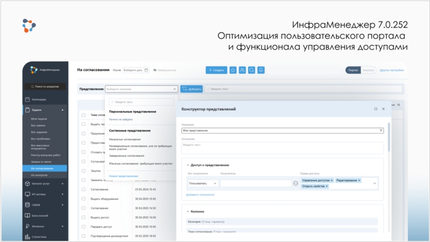Switch to Консоль mode
Screen dimensions: 430x242
point(368,70)
